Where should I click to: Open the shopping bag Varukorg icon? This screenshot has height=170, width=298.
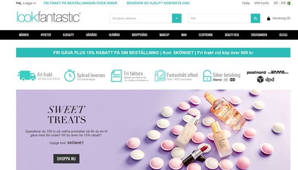click(x=269, y=18)
